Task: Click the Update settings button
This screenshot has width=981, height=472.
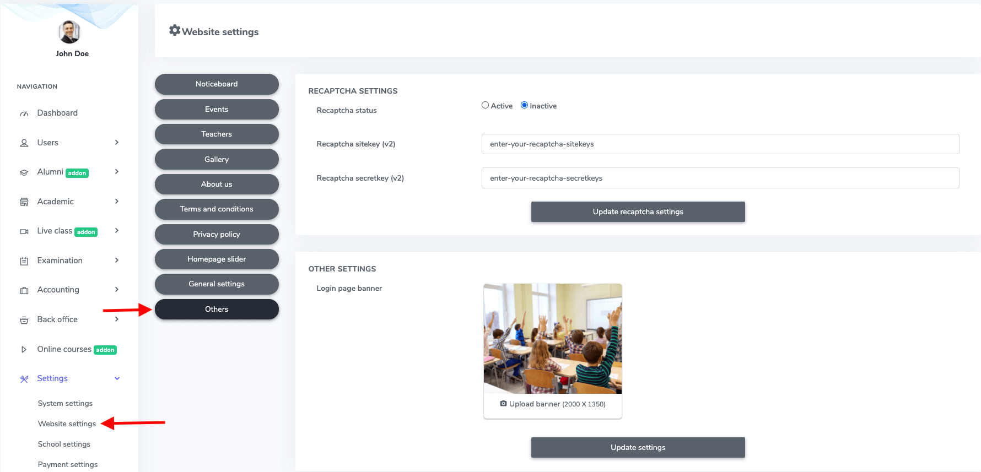Action: coord(638,447)
